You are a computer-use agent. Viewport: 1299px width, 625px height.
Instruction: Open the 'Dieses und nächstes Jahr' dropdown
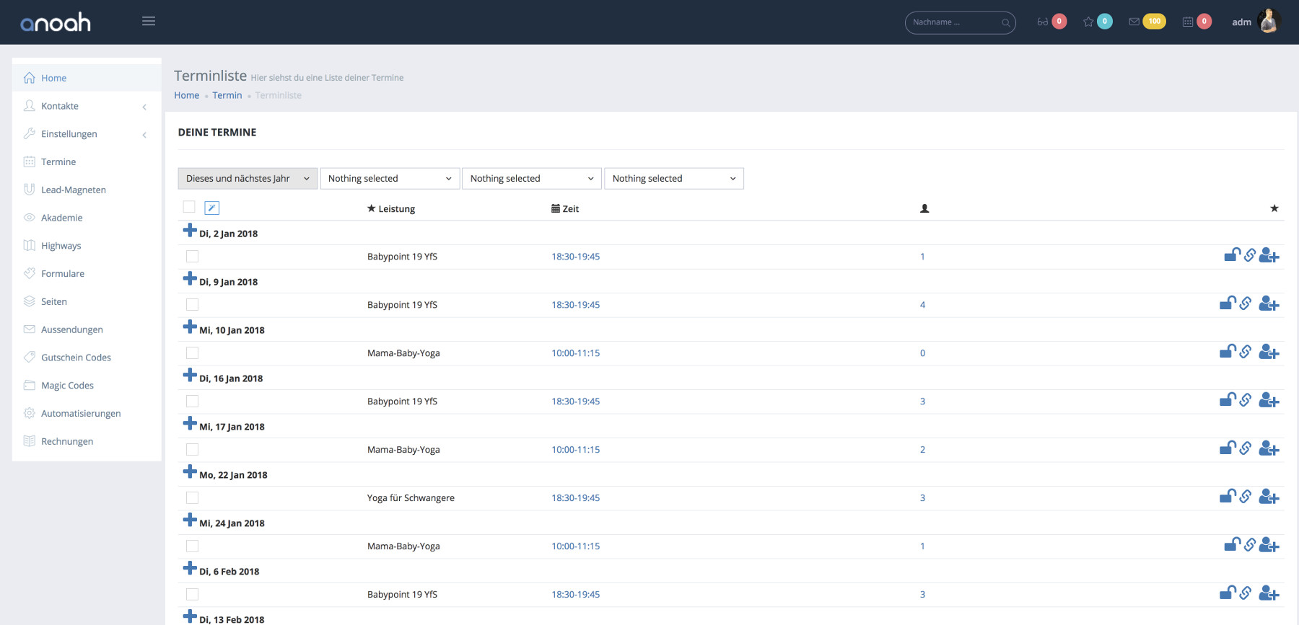pyautogui.click(x=247, y=178)
